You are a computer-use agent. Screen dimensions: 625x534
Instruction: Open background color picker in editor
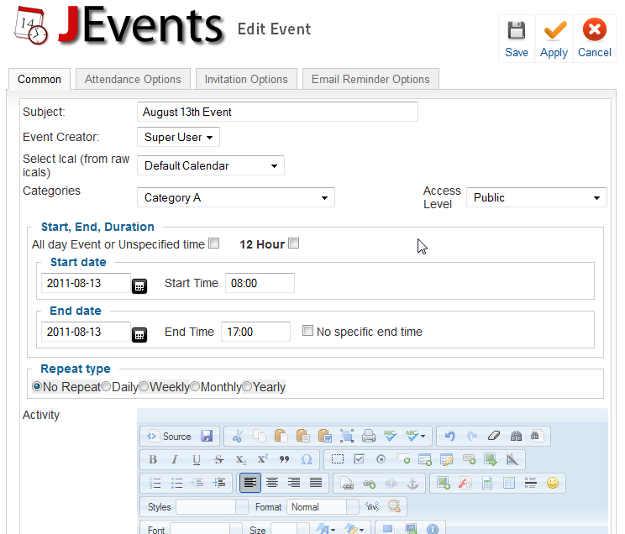[x=354, y=529]
